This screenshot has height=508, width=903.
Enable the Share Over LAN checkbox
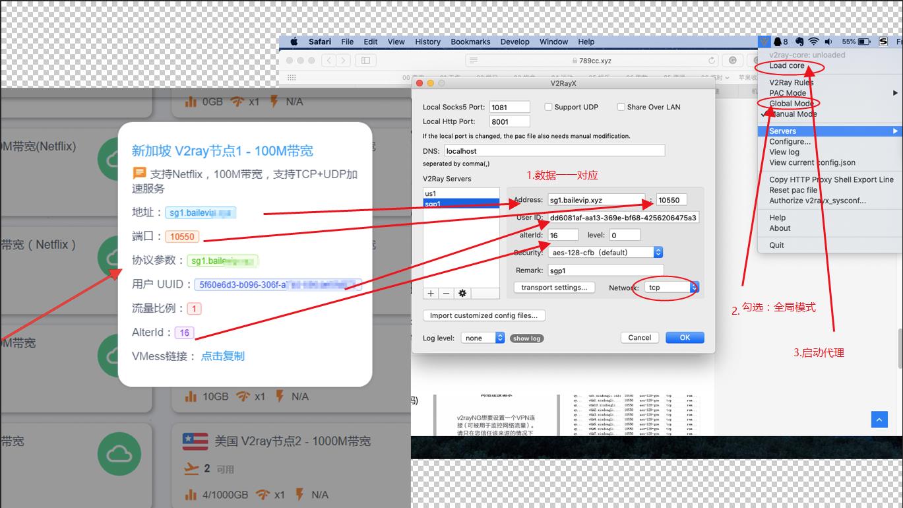(x=621, y=107)
